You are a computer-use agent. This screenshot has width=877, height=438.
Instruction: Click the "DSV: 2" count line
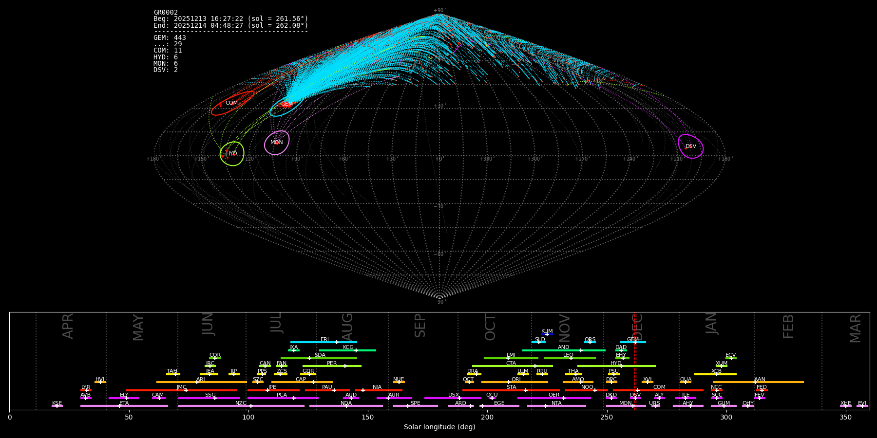pos(166,70)
